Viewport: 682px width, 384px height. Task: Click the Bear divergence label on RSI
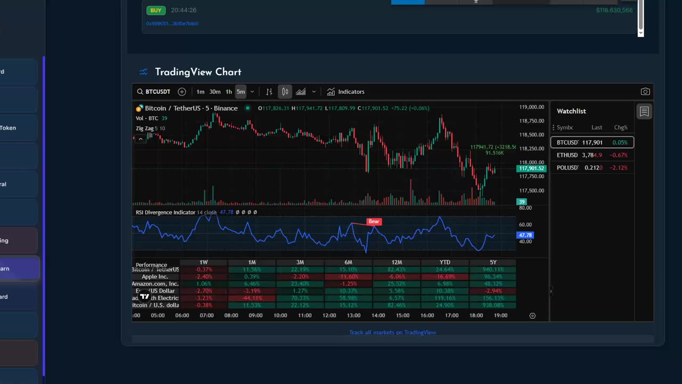tap(374, 221)
